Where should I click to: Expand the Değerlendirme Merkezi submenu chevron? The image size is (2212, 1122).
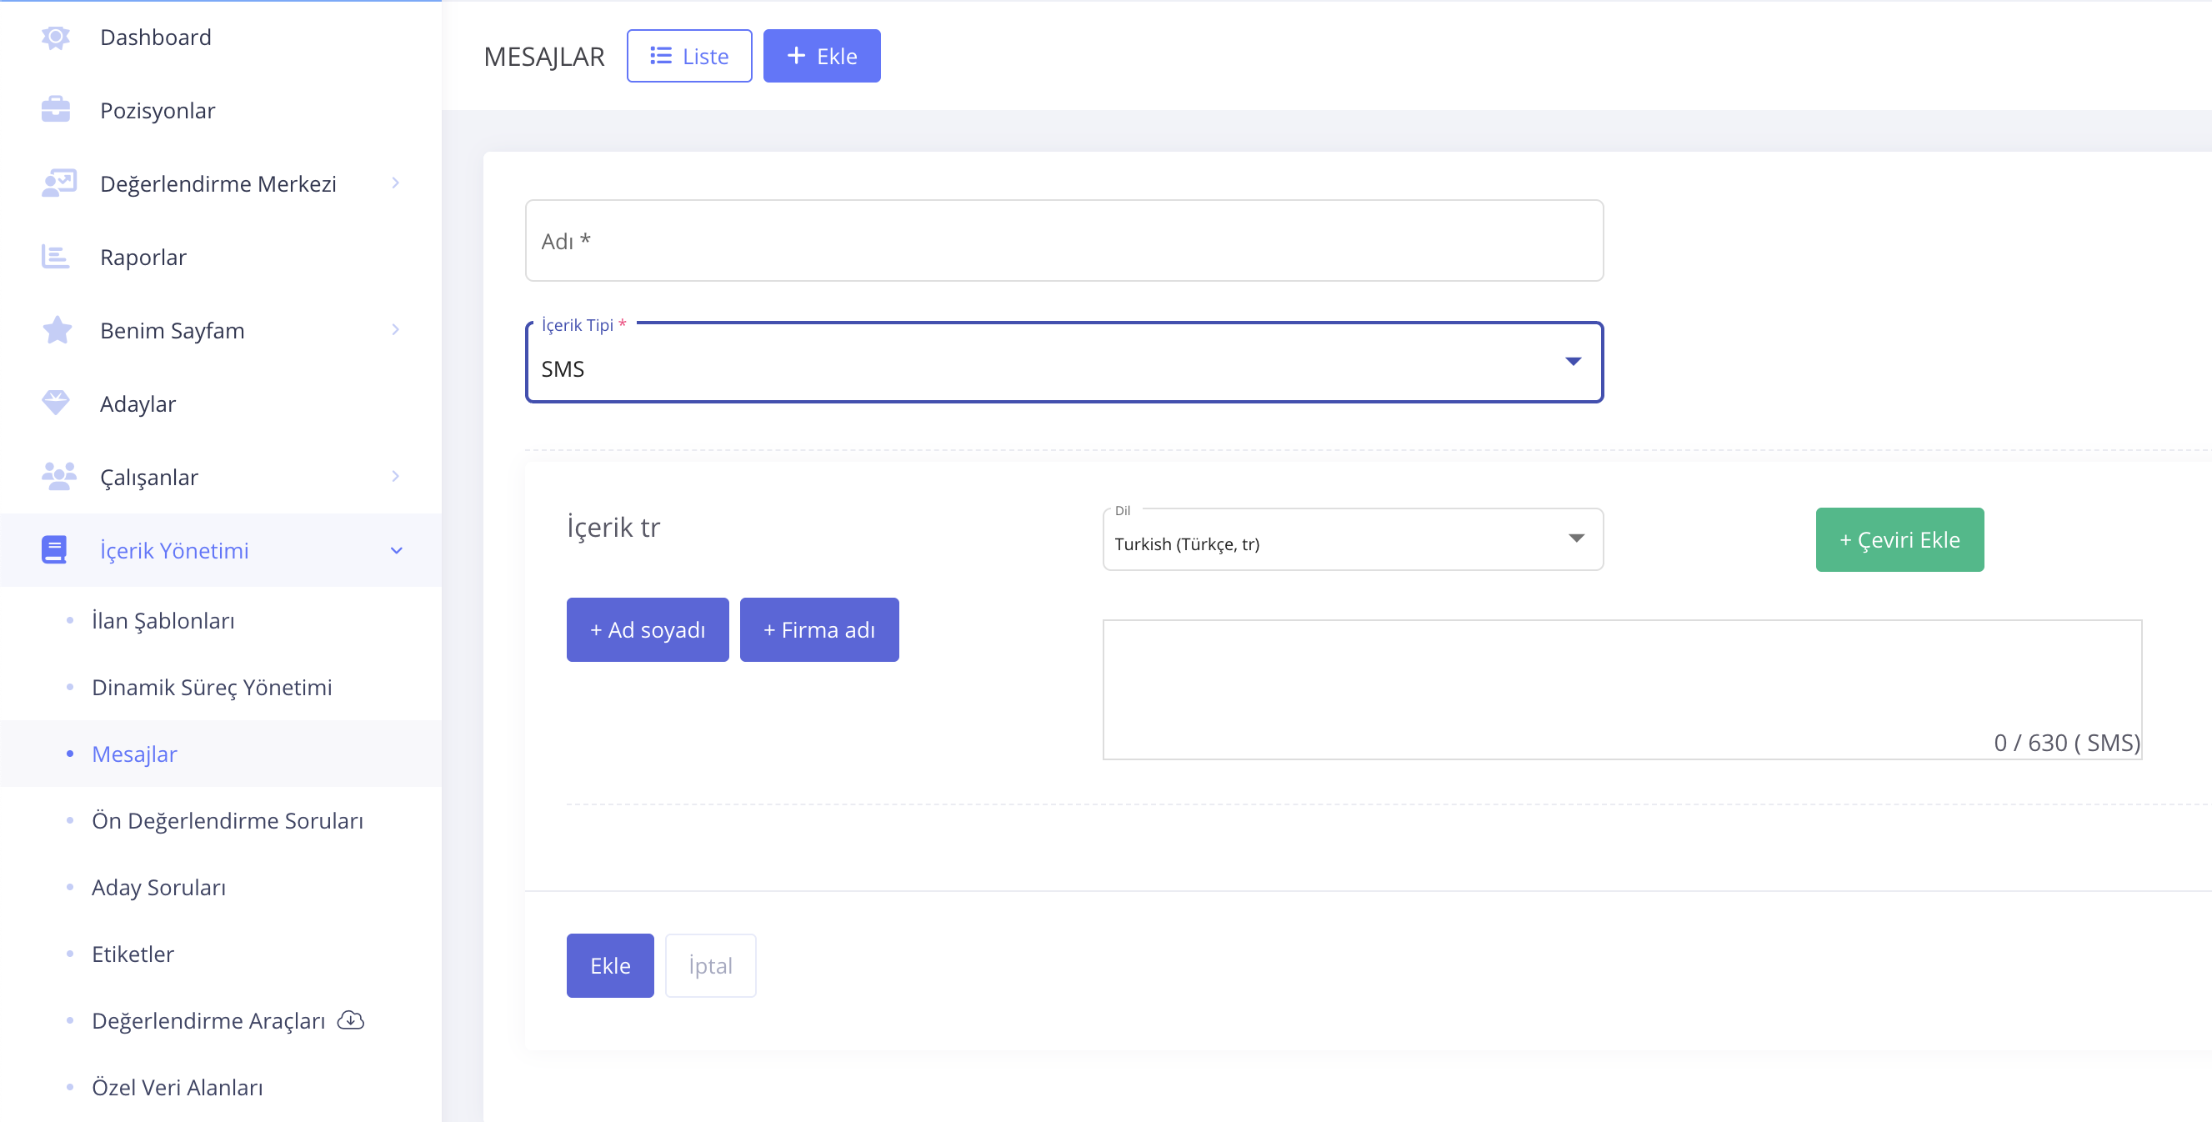(395, 183)
